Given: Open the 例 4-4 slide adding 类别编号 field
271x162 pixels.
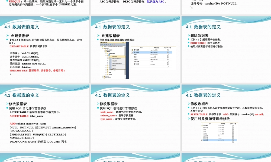Looking at the screenshot, I should [x=226, y=118].
